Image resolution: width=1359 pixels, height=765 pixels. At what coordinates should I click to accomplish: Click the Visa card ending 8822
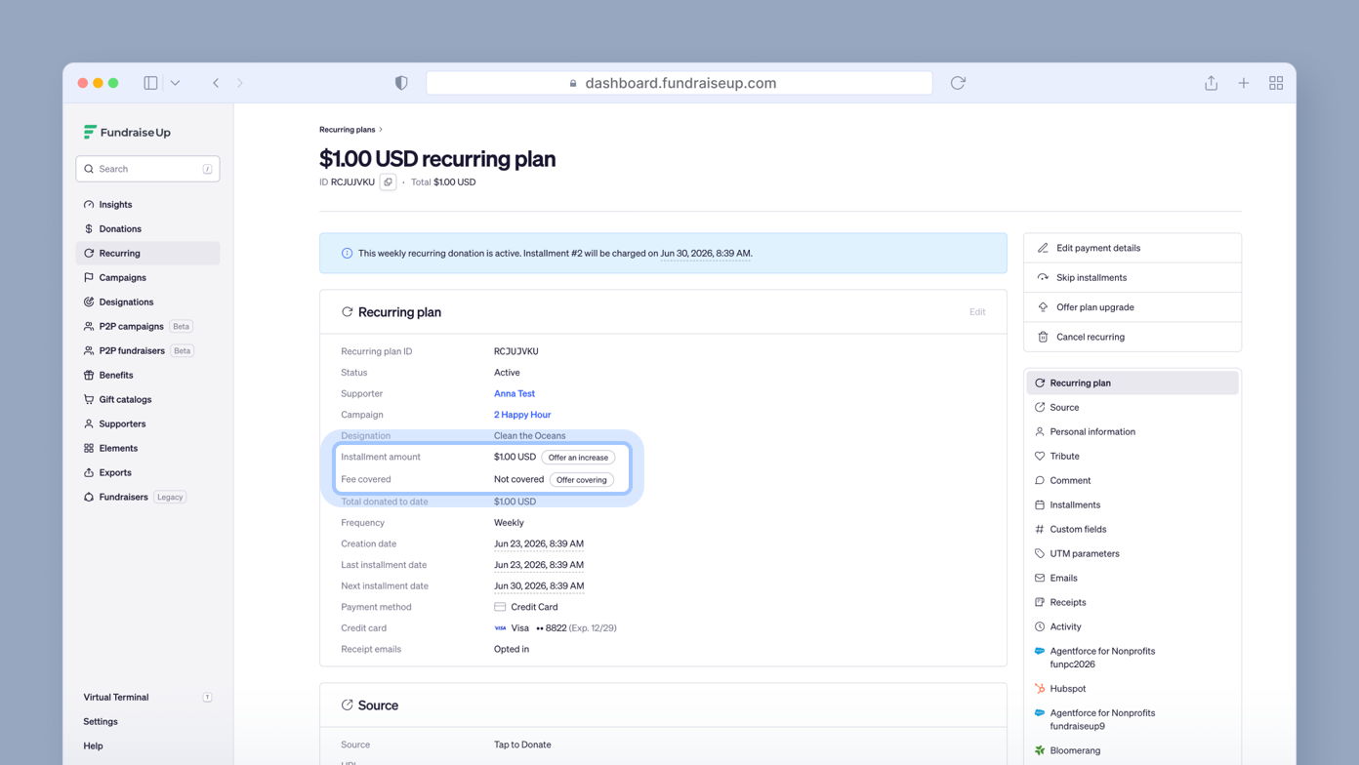[x=556, y=628]
